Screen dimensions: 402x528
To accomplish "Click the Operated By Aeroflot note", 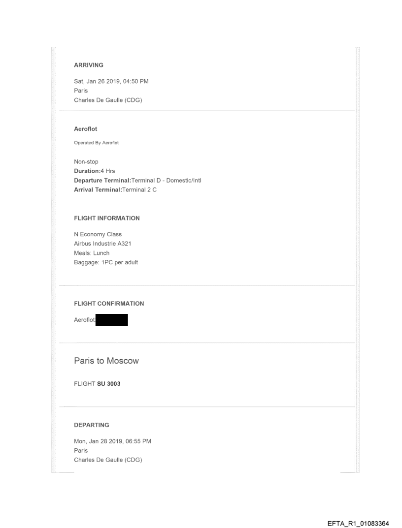I will pyautogui.click(x=96, y=143).
